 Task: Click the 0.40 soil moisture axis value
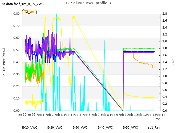17,62
